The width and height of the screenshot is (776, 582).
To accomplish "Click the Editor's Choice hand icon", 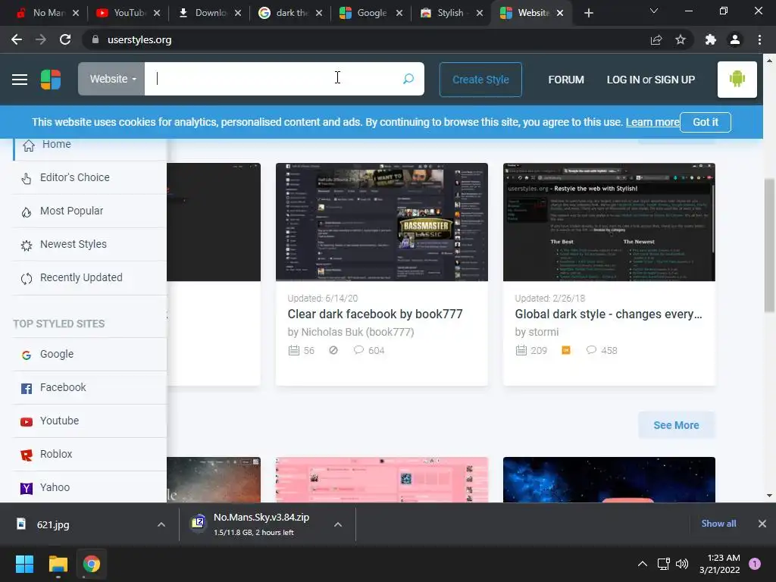I will pyautogui.click(x=27, y=178).
